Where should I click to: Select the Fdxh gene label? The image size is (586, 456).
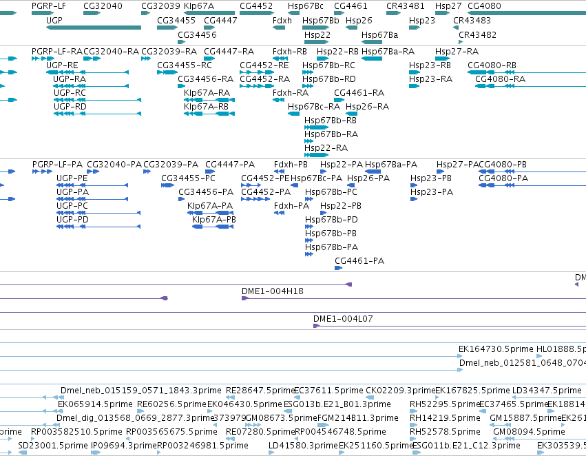(x=282, y=20)
